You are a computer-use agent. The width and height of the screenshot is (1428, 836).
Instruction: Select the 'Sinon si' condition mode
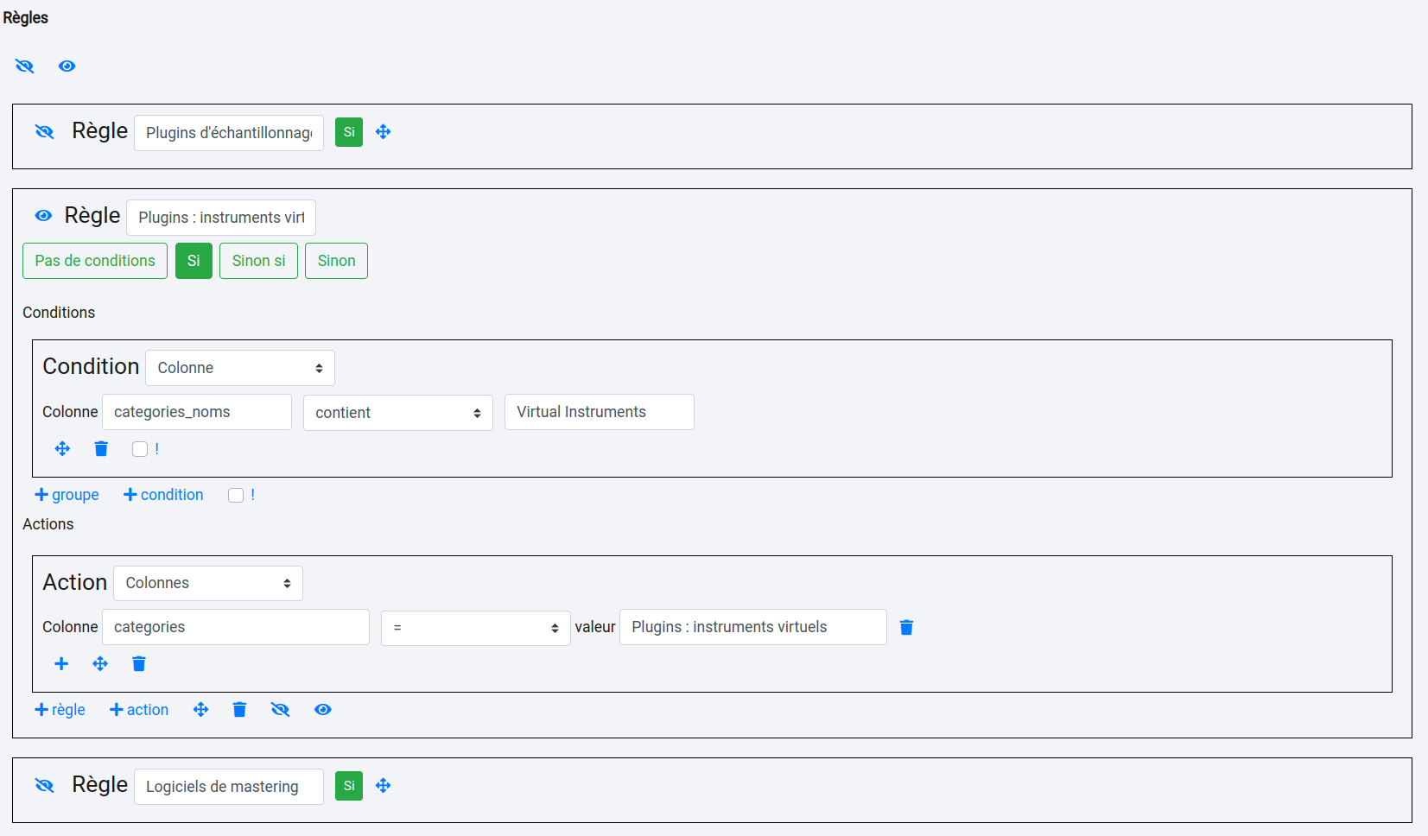258,261
